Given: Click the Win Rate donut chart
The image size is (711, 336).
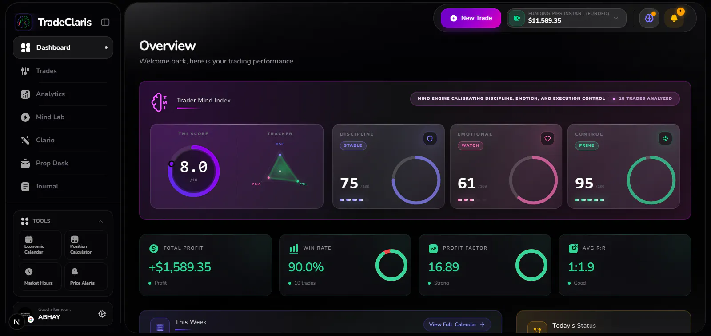Looking at the screenshot, I should pyautogui.click(x=391, y=265).
